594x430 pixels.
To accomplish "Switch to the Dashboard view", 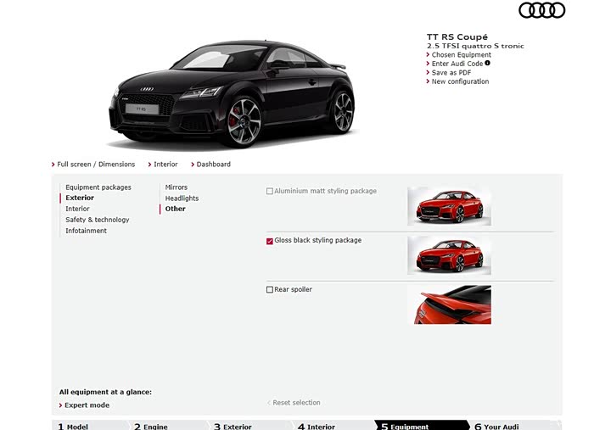I will tap(213, 165).
